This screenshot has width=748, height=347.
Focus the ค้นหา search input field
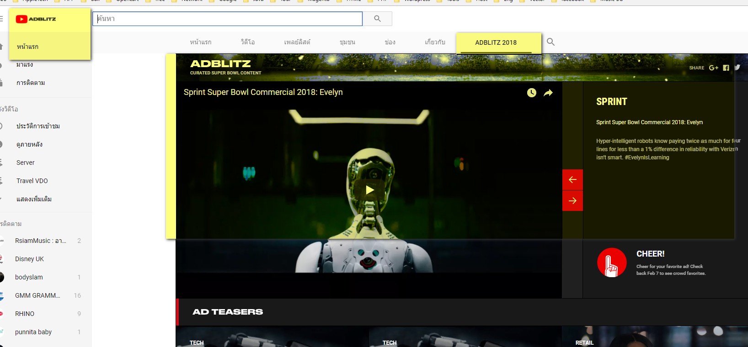pyautogui.click(x=228, y=19)
